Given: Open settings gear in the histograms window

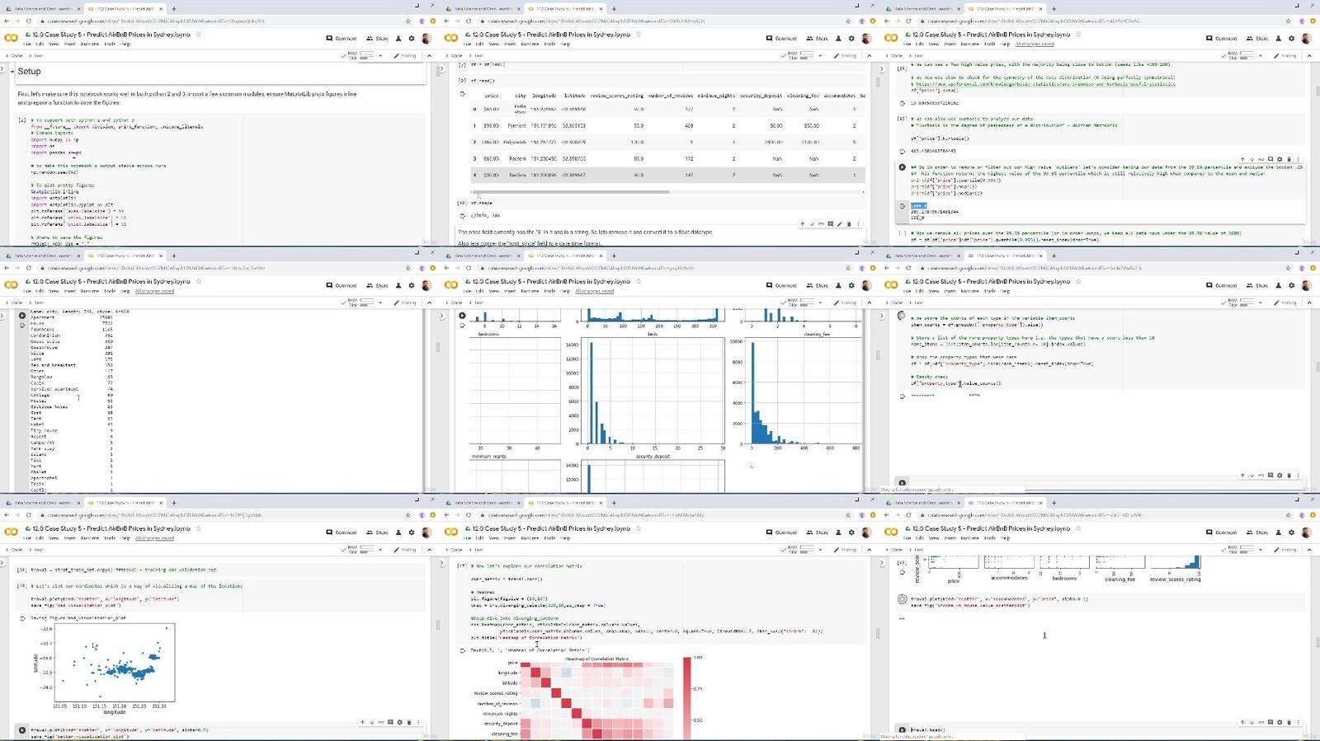Looking at the screenshot, I should pos(851,285).
